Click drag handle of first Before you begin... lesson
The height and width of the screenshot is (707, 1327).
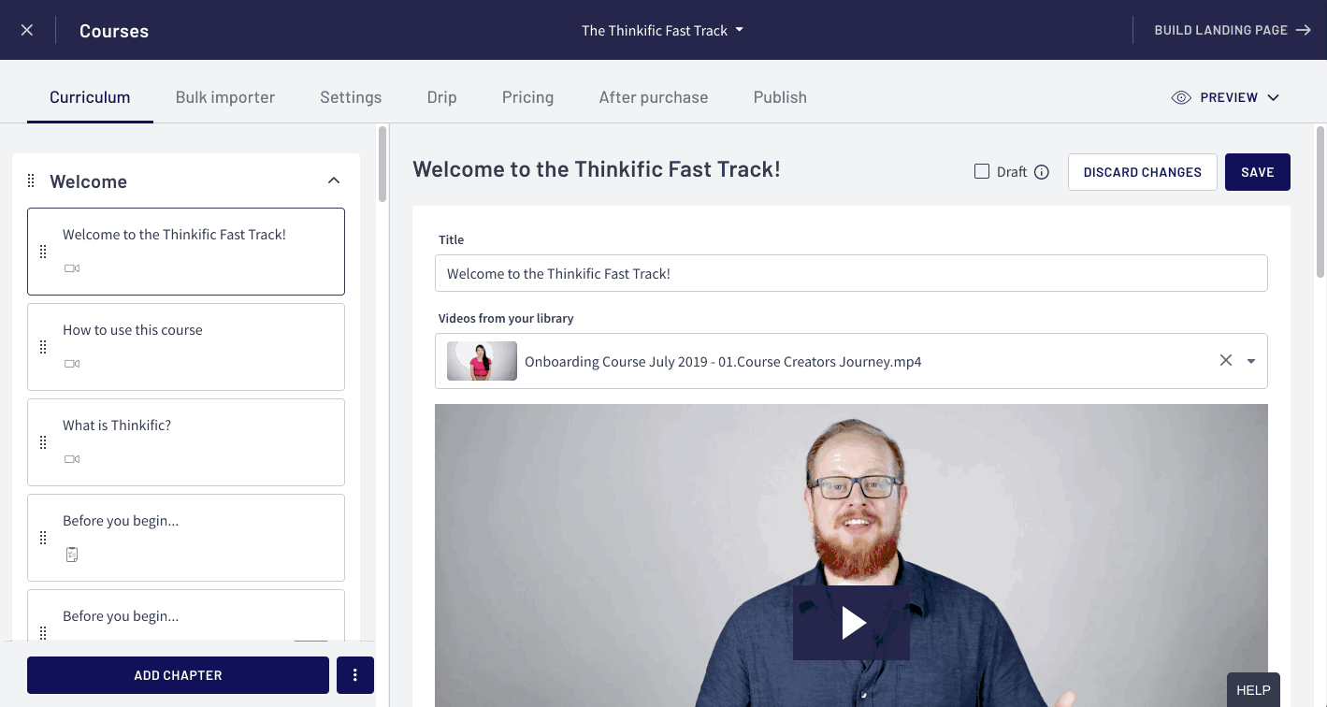[43, 538]
